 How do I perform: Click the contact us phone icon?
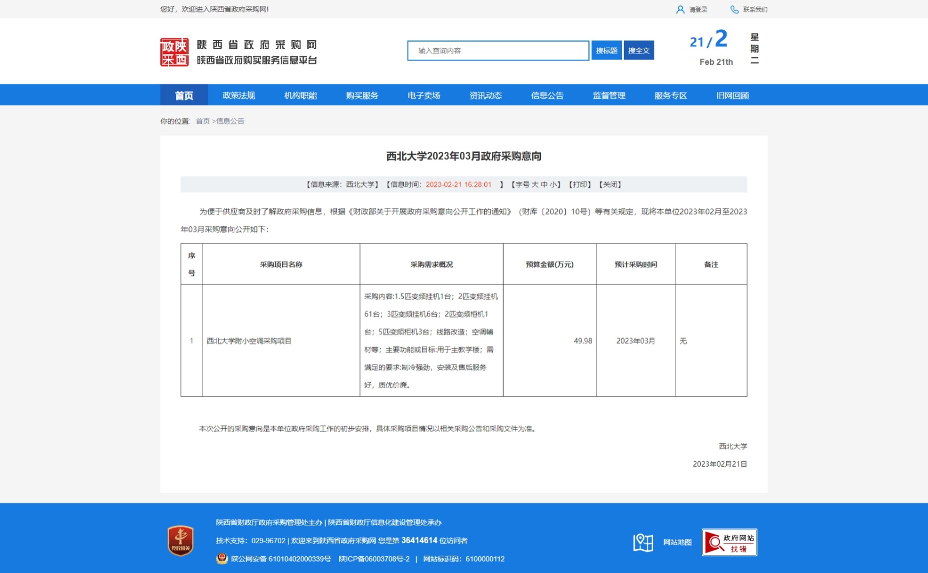tap(734, 10)
